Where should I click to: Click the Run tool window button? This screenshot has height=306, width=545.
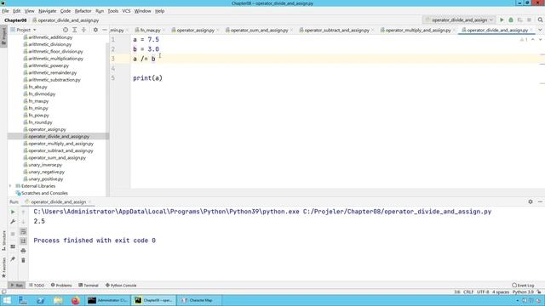[16, 286]
